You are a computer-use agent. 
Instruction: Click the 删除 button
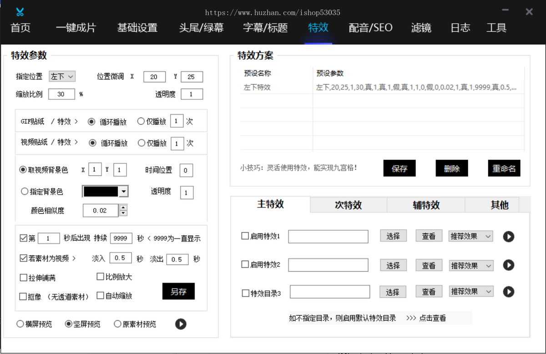(x=452, y=168)
